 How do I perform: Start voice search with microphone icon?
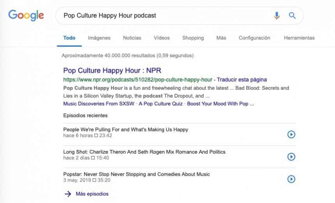(x=277, y=16)
